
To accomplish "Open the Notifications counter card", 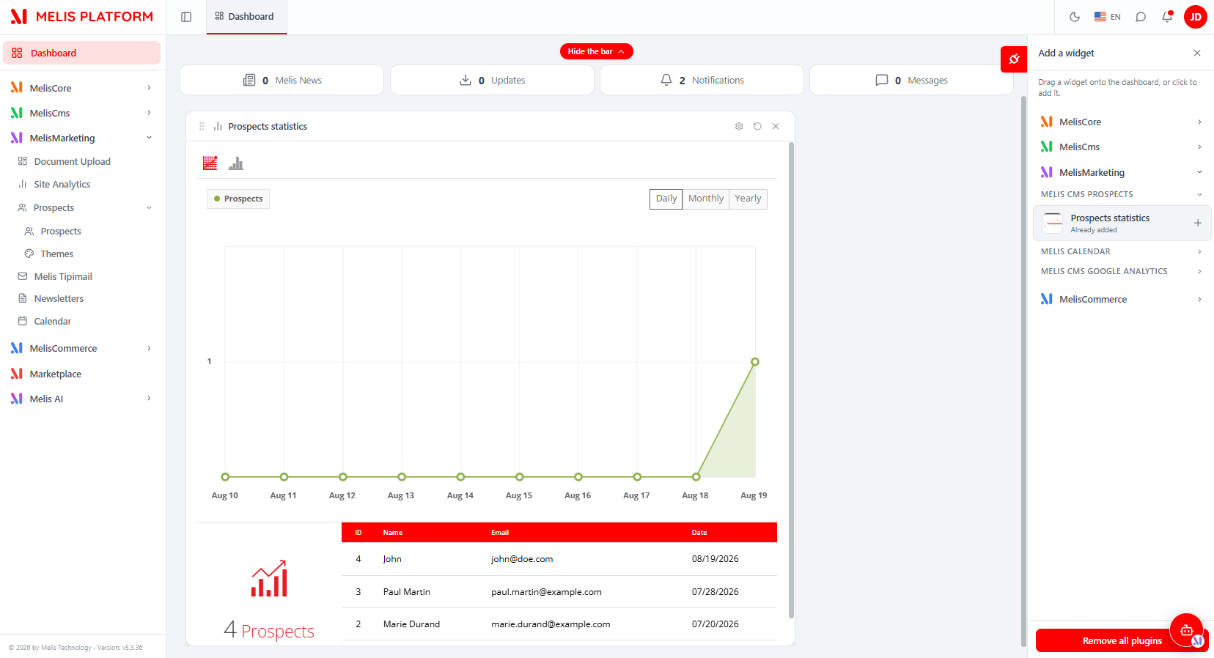I will point(702,80).
